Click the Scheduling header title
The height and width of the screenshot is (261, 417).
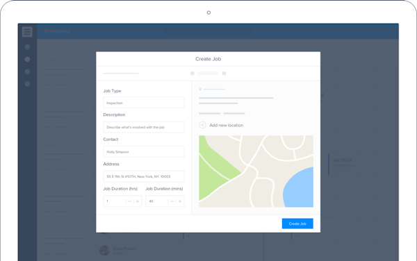pyautogui.click(x=57, y=31)
